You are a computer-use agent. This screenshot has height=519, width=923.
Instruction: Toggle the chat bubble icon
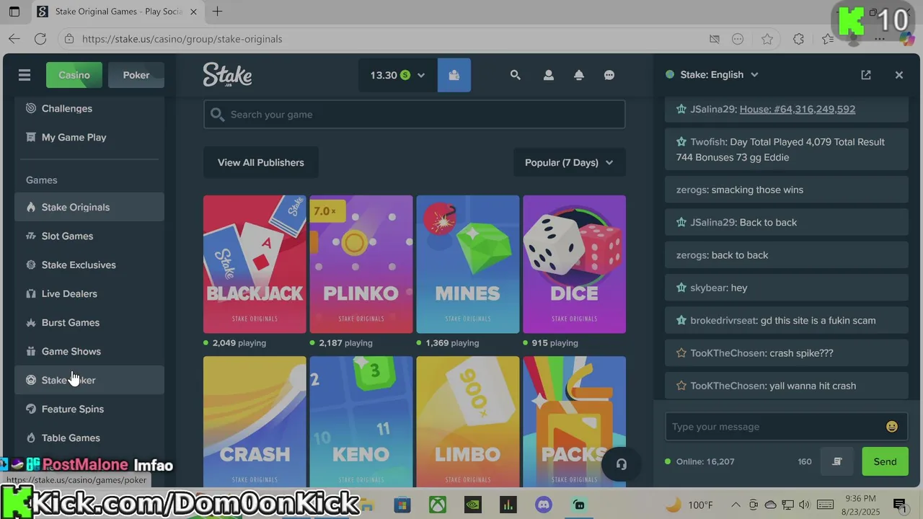tap(609, 75)
